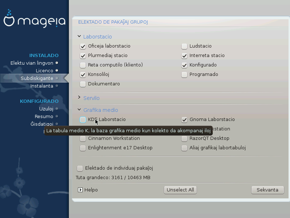Enable the KDE Laborstacio checkbox
Image resolution: width=290 pixels, height=218 pixels.
pos(83,120)
